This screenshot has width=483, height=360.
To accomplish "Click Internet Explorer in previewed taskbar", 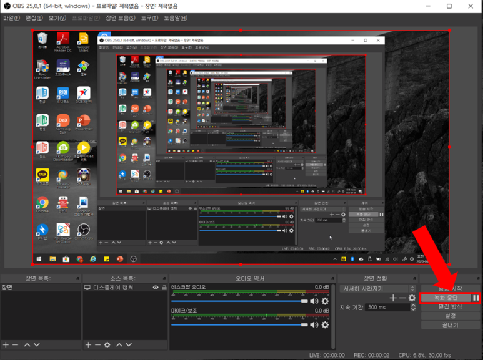I will coord(93,259).
